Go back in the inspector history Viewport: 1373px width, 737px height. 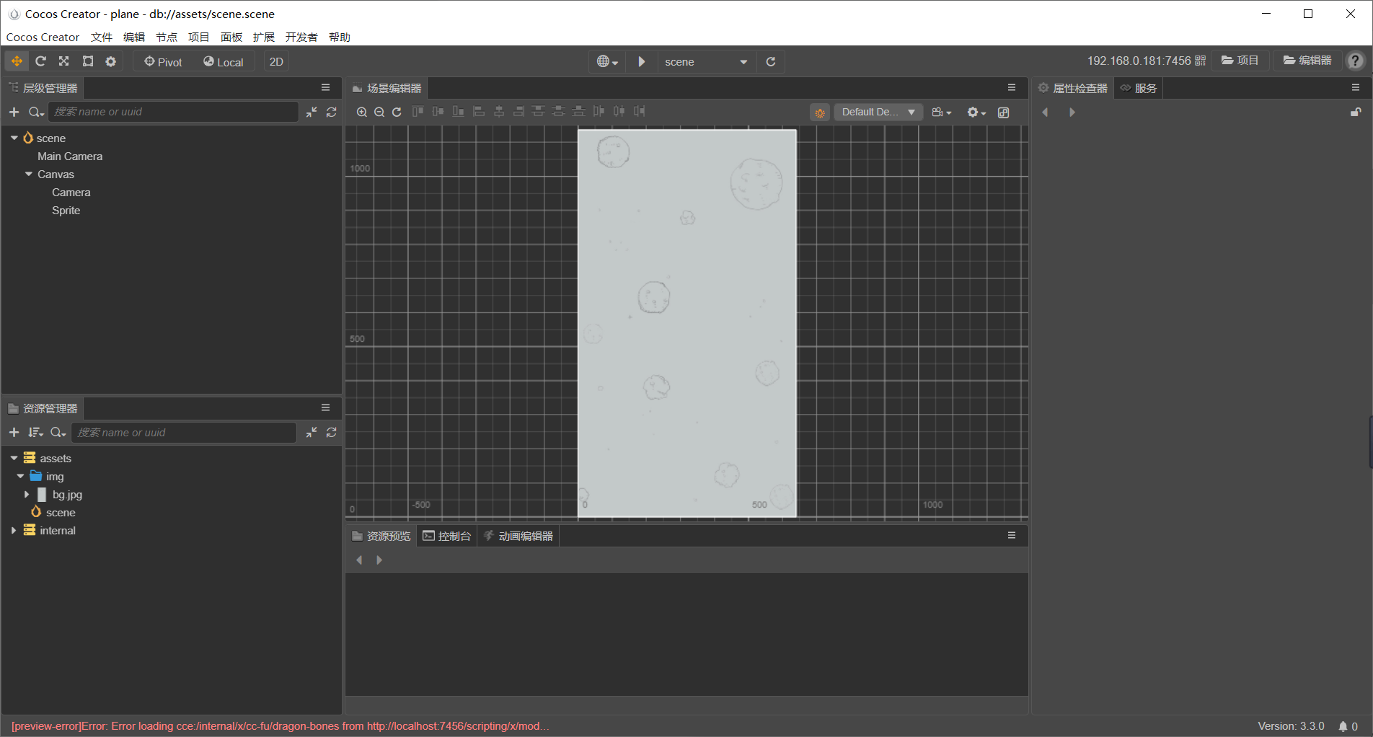pyautogui.click(x=1045, y=112)
